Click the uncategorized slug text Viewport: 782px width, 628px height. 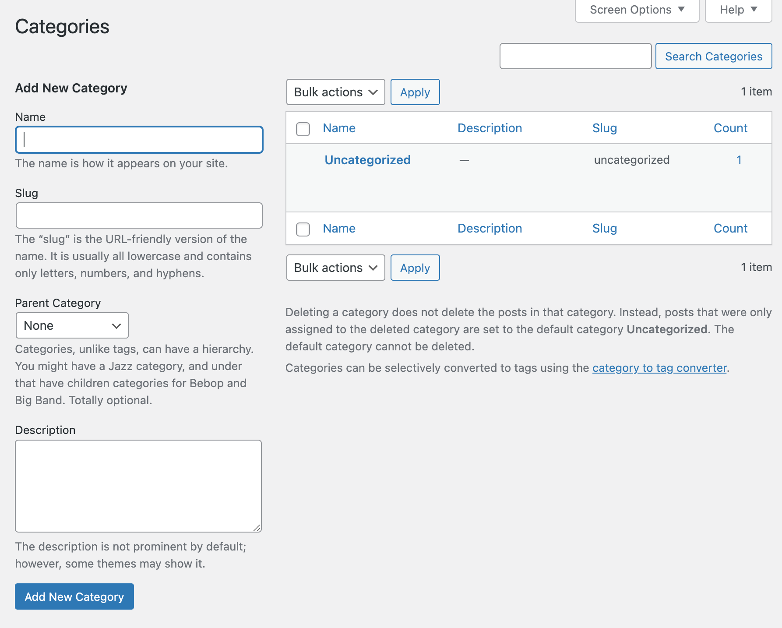(x=631, y=160)
